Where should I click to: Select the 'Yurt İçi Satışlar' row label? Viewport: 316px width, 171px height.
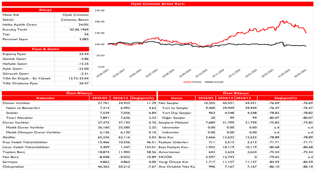(x=175, y=108)
